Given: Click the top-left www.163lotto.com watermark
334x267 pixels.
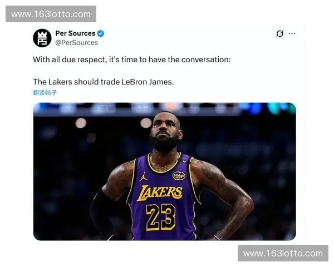Looking at the screenshot, I should click(51, 14).
